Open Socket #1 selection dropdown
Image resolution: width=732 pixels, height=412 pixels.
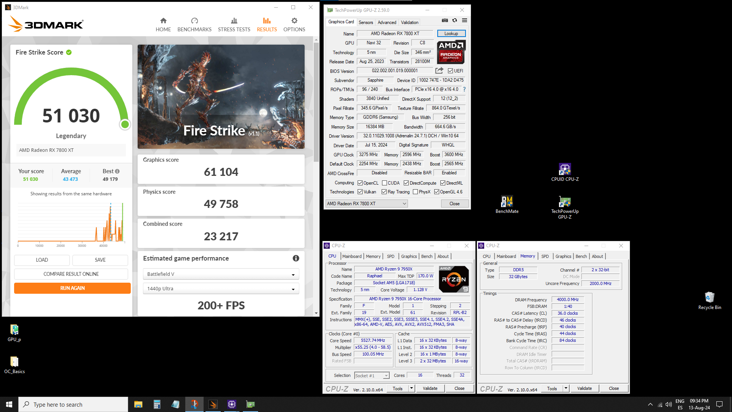(x=372, y=376)
